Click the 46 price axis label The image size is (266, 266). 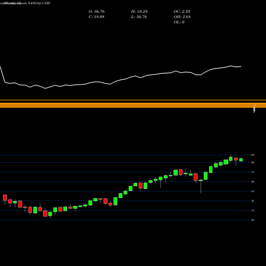253,181
